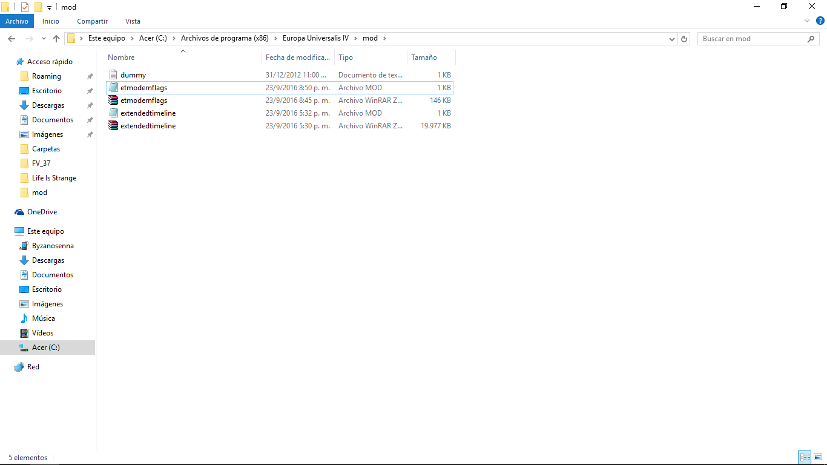Image resolution: width=827 pixels, height=465 pixels.
Task: Open the mod folder in sidebar
Action: (39, 193)
